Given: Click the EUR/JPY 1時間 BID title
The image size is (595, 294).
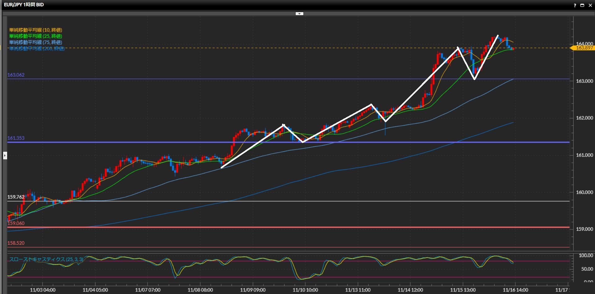Looking at the screenshot, I should [24, 5].
